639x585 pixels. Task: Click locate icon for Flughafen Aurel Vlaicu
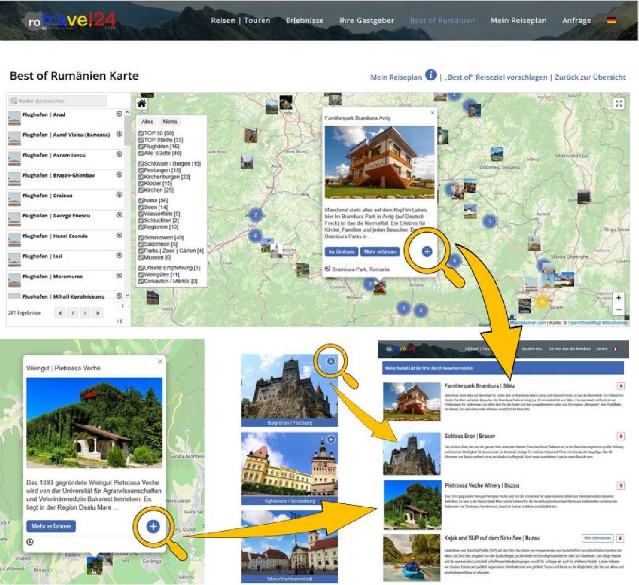(x=120, y=134)
